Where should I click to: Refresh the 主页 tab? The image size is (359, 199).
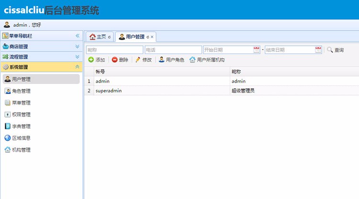coord(109,37)
